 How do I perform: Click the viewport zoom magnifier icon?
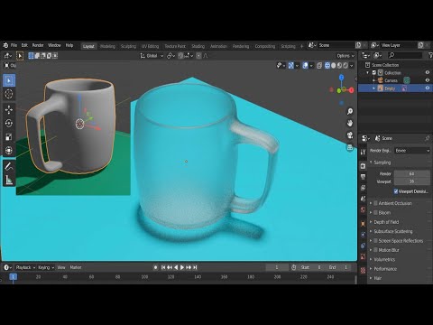(x=350, y=111)
